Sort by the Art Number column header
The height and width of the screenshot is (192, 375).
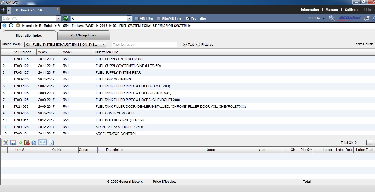[24, 52]
